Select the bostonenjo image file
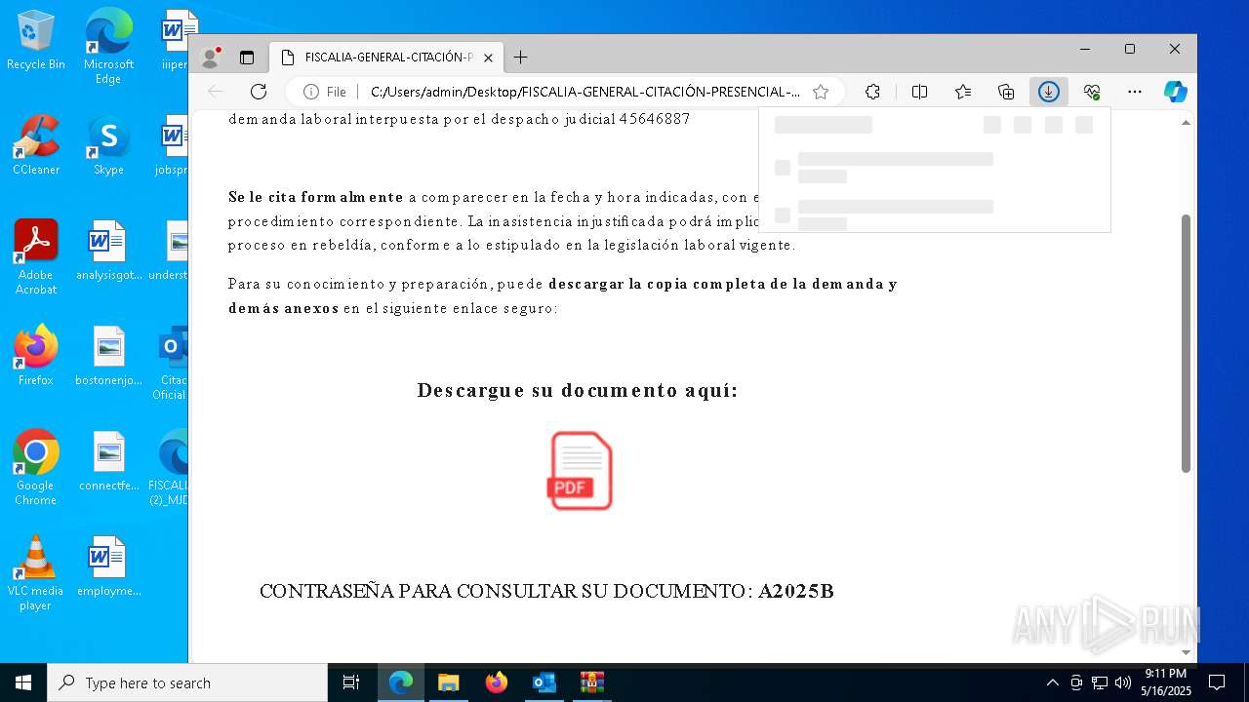This screenshot has height=702, width=1249. (x=108, y=356)
